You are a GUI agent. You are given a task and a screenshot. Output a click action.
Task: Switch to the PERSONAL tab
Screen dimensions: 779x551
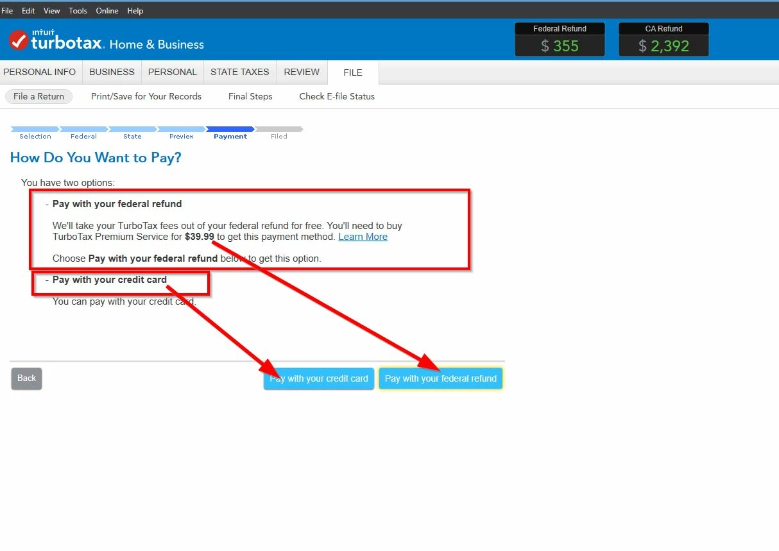click(173, 72)
